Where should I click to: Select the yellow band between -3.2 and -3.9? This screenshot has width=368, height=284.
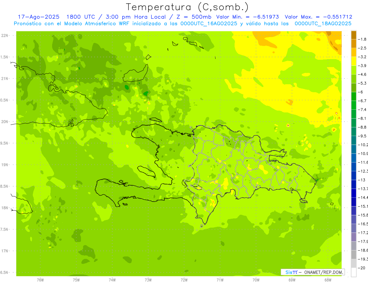354,61
